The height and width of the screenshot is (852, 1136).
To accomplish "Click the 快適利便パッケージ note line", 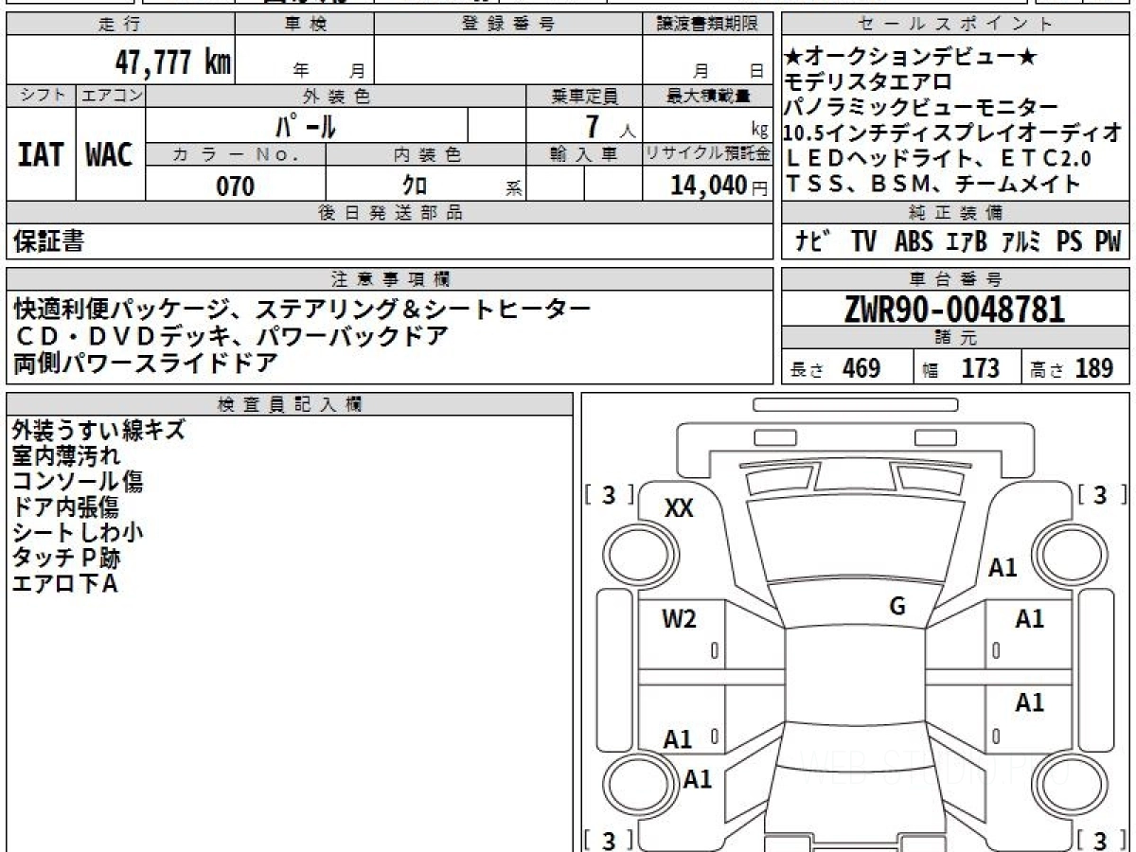I will click(x=303, y=309).
